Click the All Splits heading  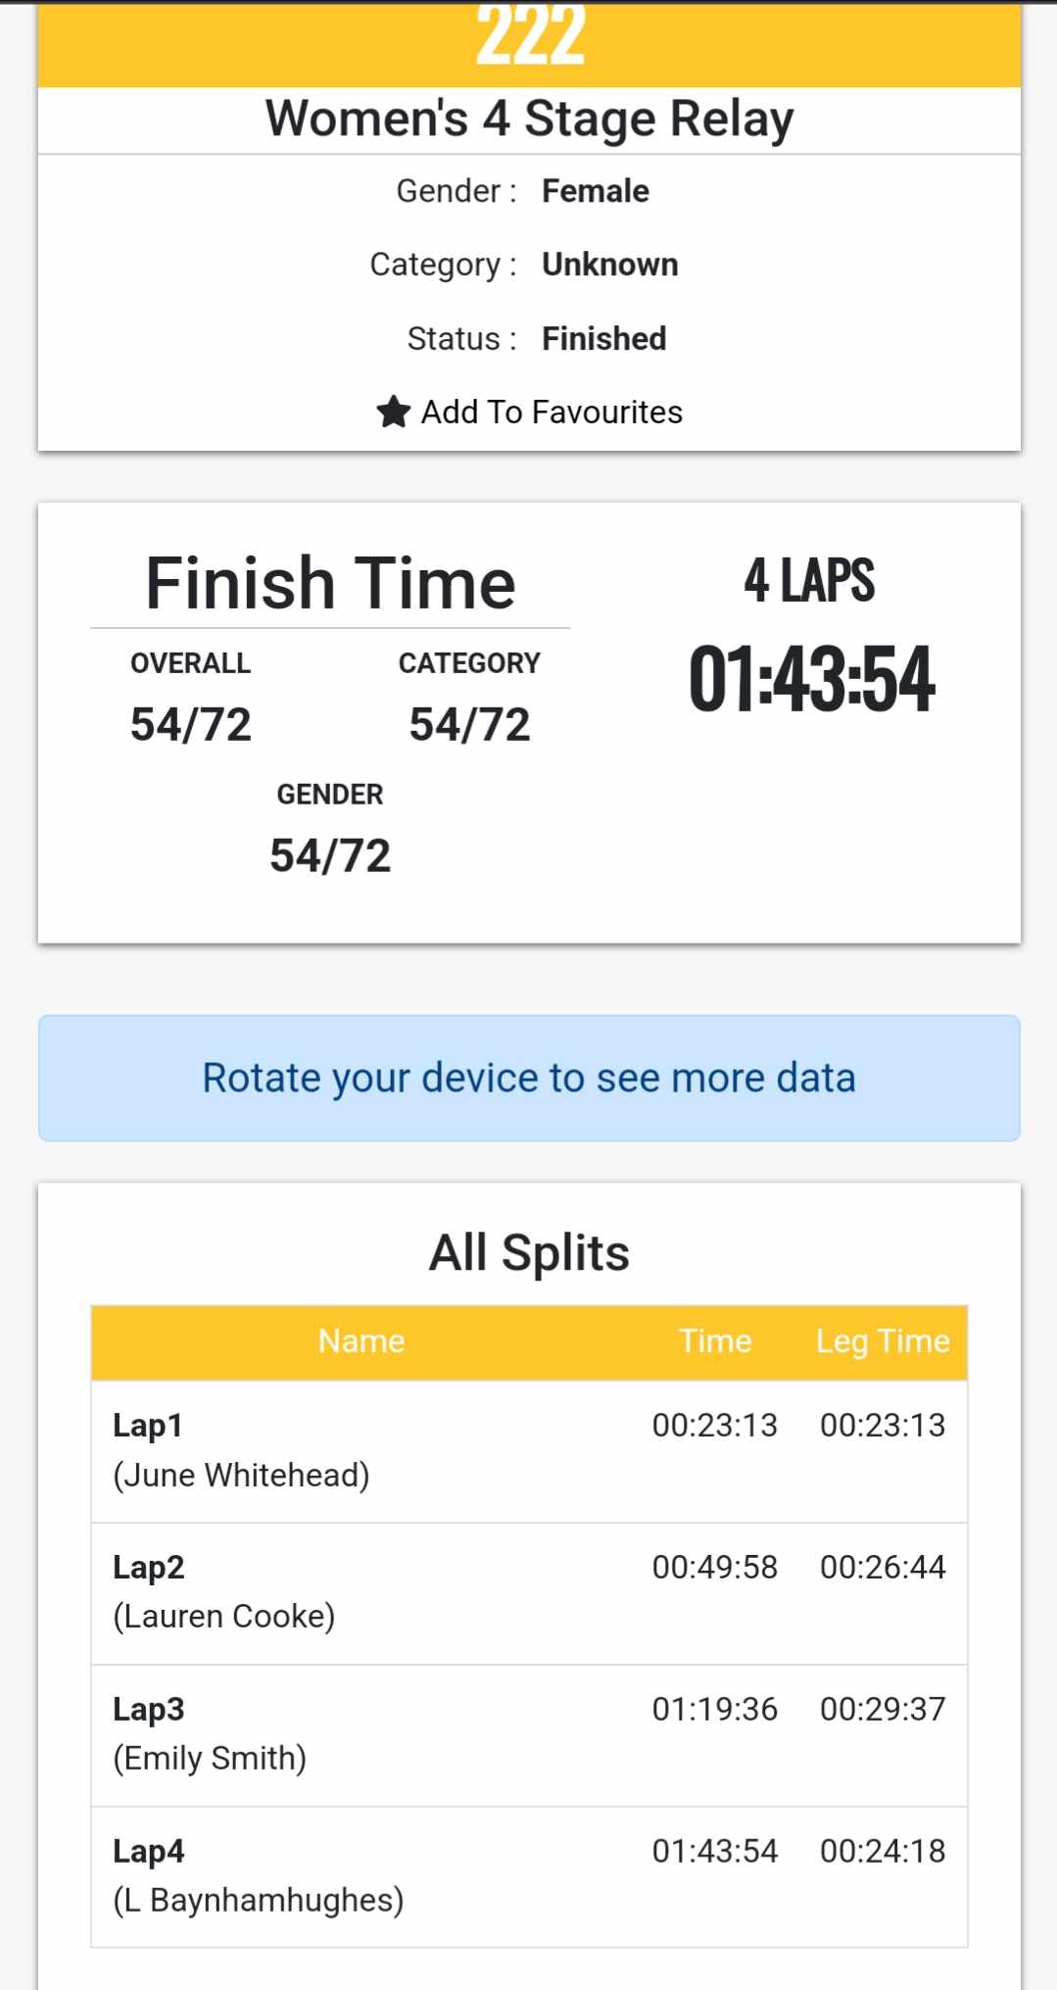pos(529,1253)
